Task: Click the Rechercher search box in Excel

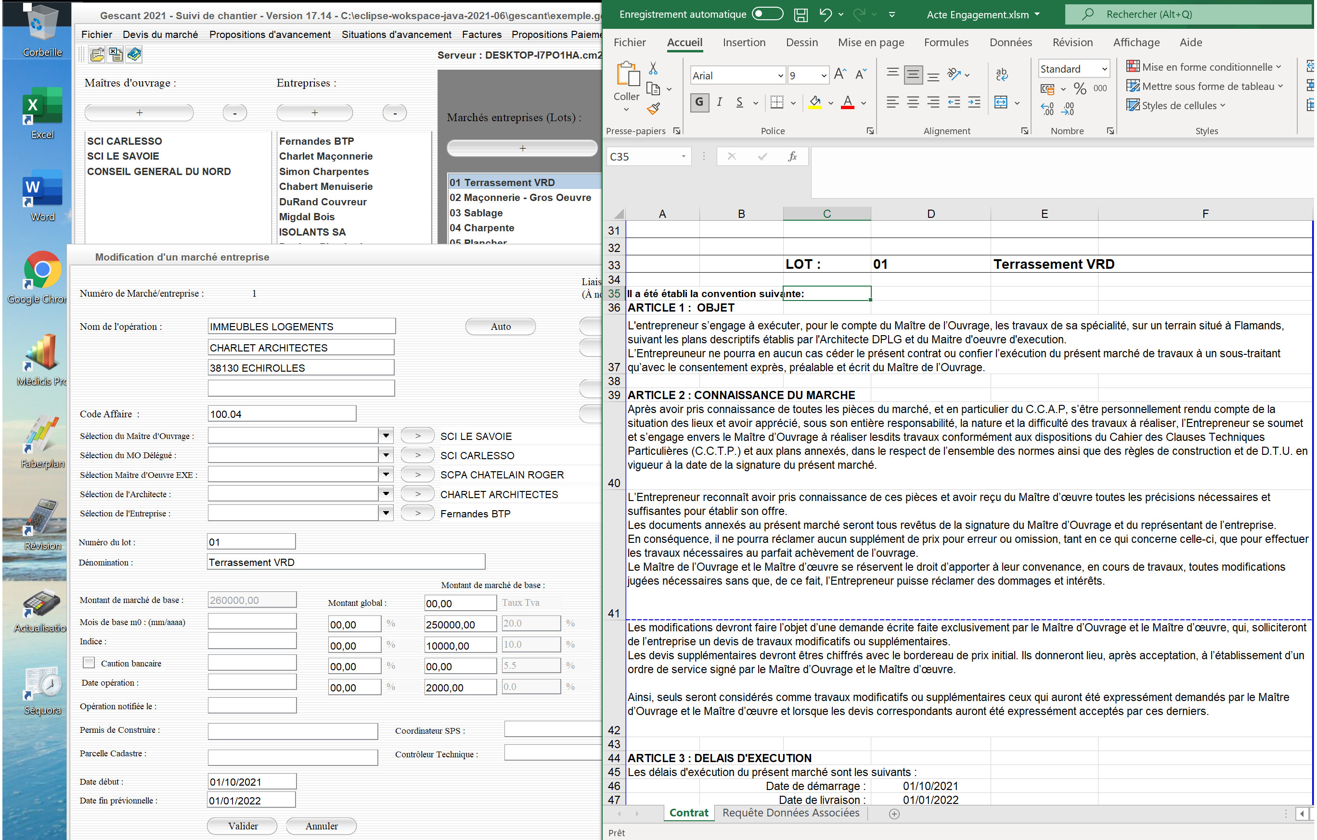Action: coord(1188,14)
